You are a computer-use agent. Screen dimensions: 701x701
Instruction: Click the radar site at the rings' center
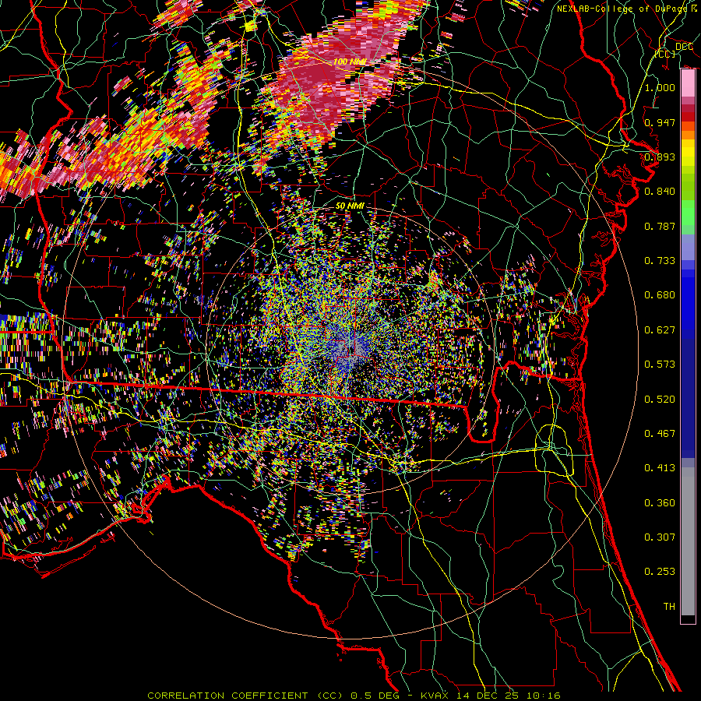tap(350, 351)
